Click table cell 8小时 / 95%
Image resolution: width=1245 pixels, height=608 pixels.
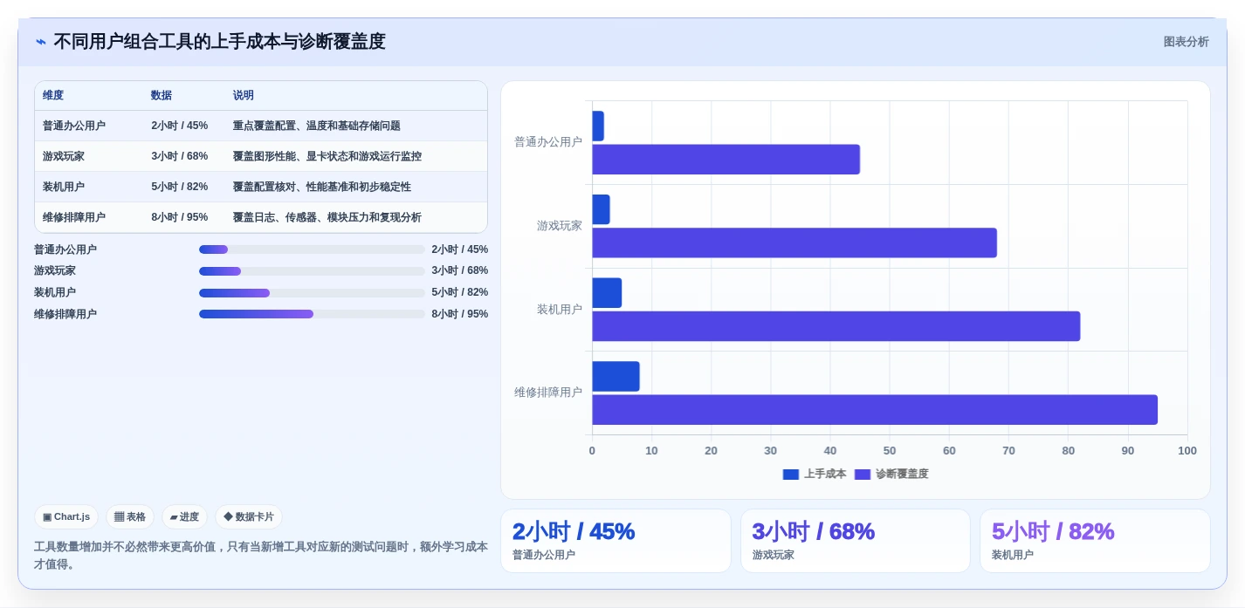click(x=180, y=217)
